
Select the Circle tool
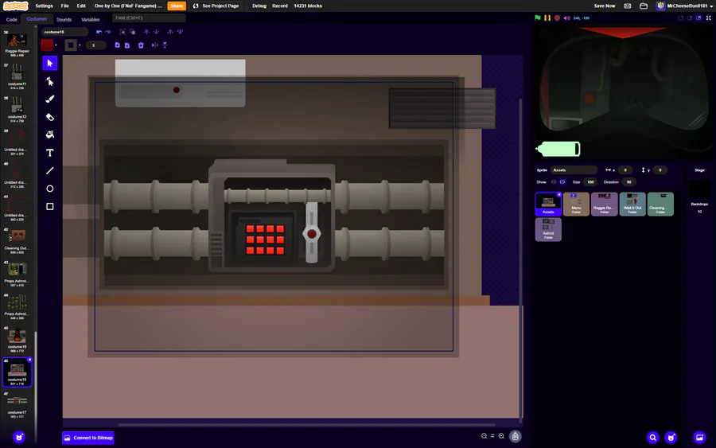50,189
